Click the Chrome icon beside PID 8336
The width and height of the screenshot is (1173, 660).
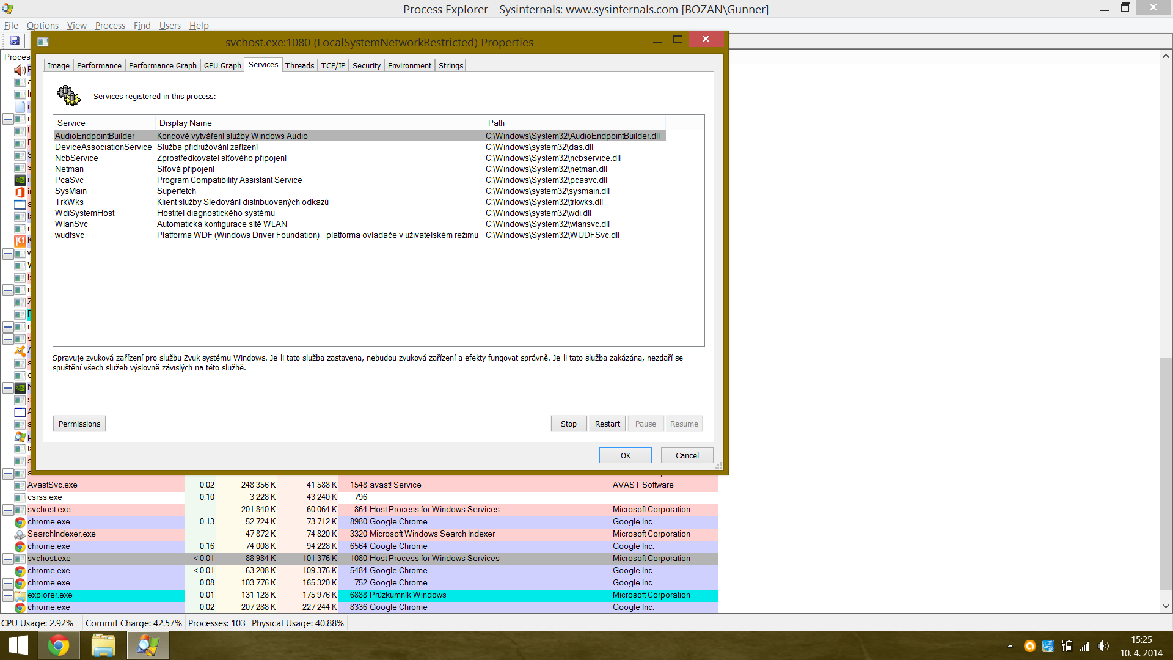coord(20,607)
